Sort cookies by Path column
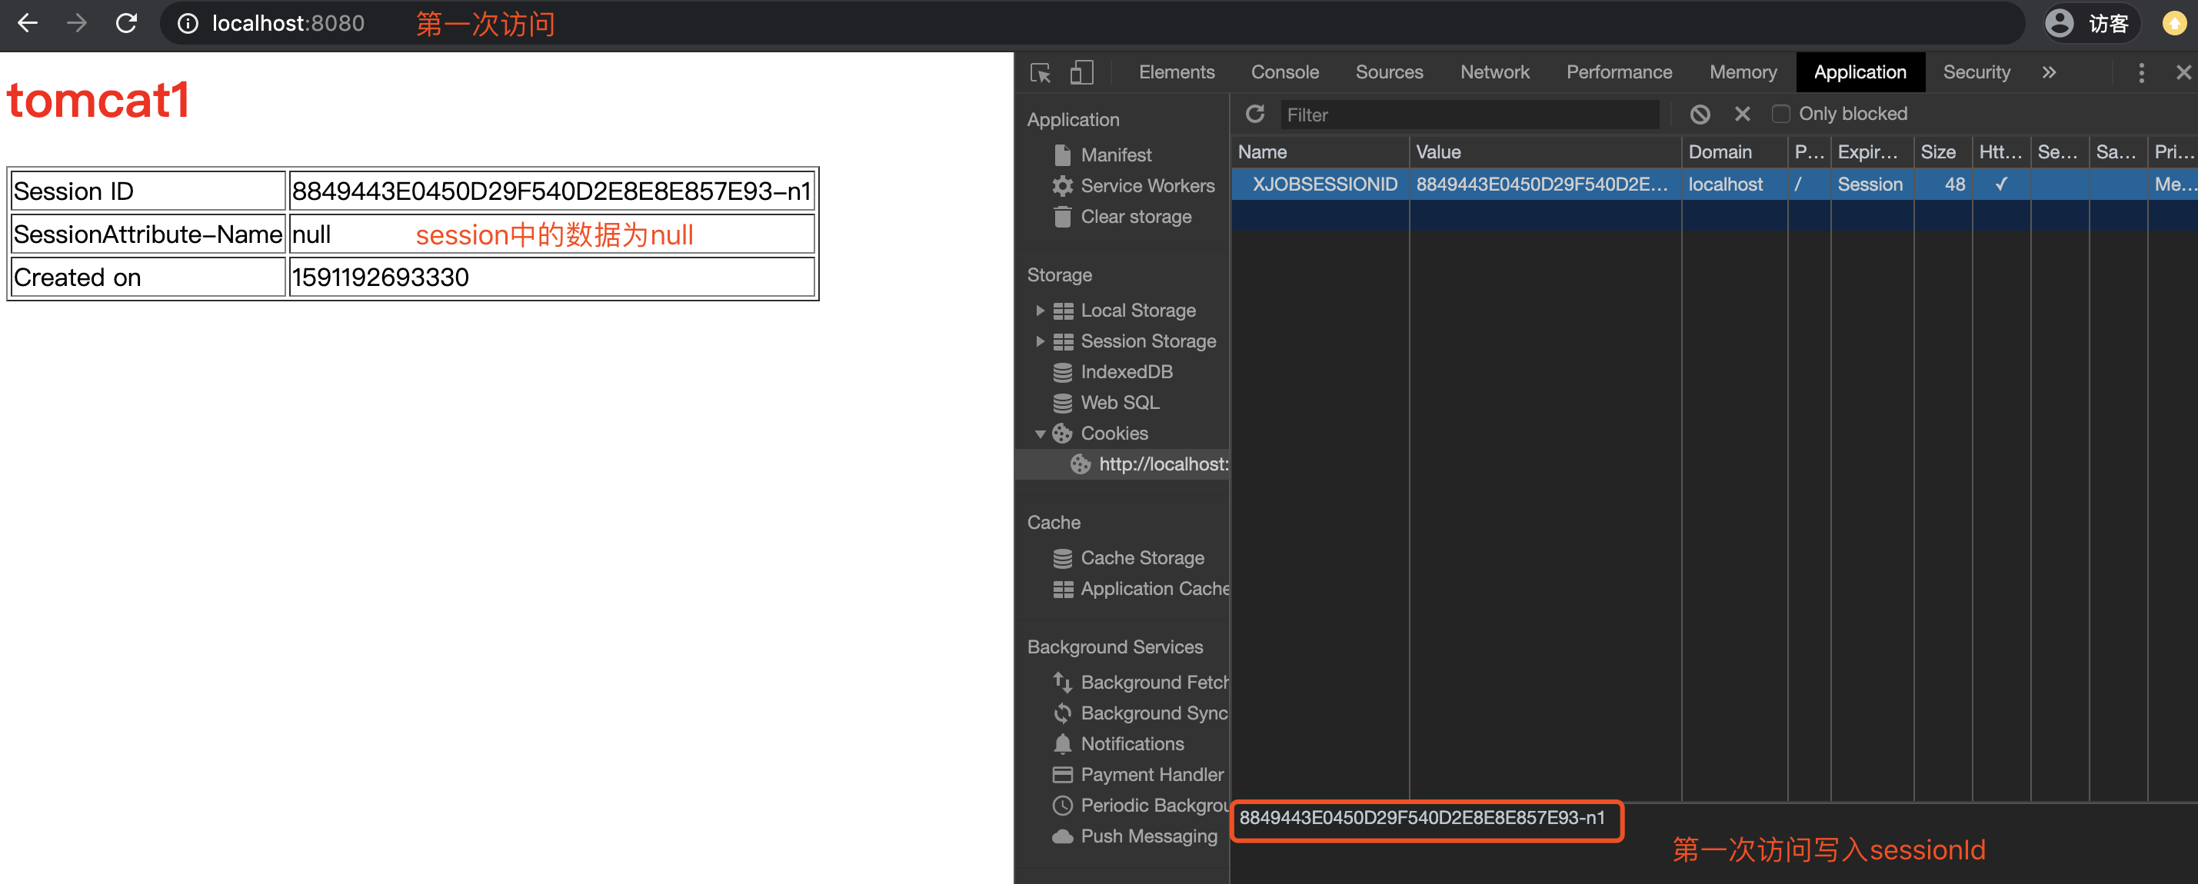Screen dimensions: 2198x884 click(x=1808, y=151)
